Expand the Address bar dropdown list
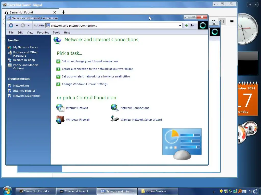 (180, 26)
